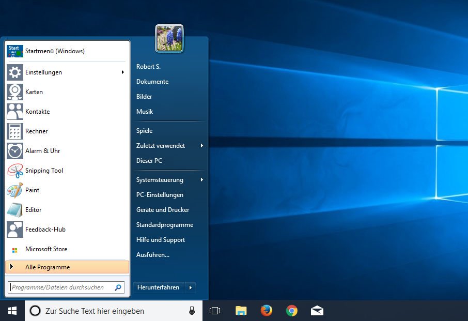Image resolution: width=468 pixels, height=321 pixels.
Task: Click the Einstellungen gear icon
Action: coord(15,72)
